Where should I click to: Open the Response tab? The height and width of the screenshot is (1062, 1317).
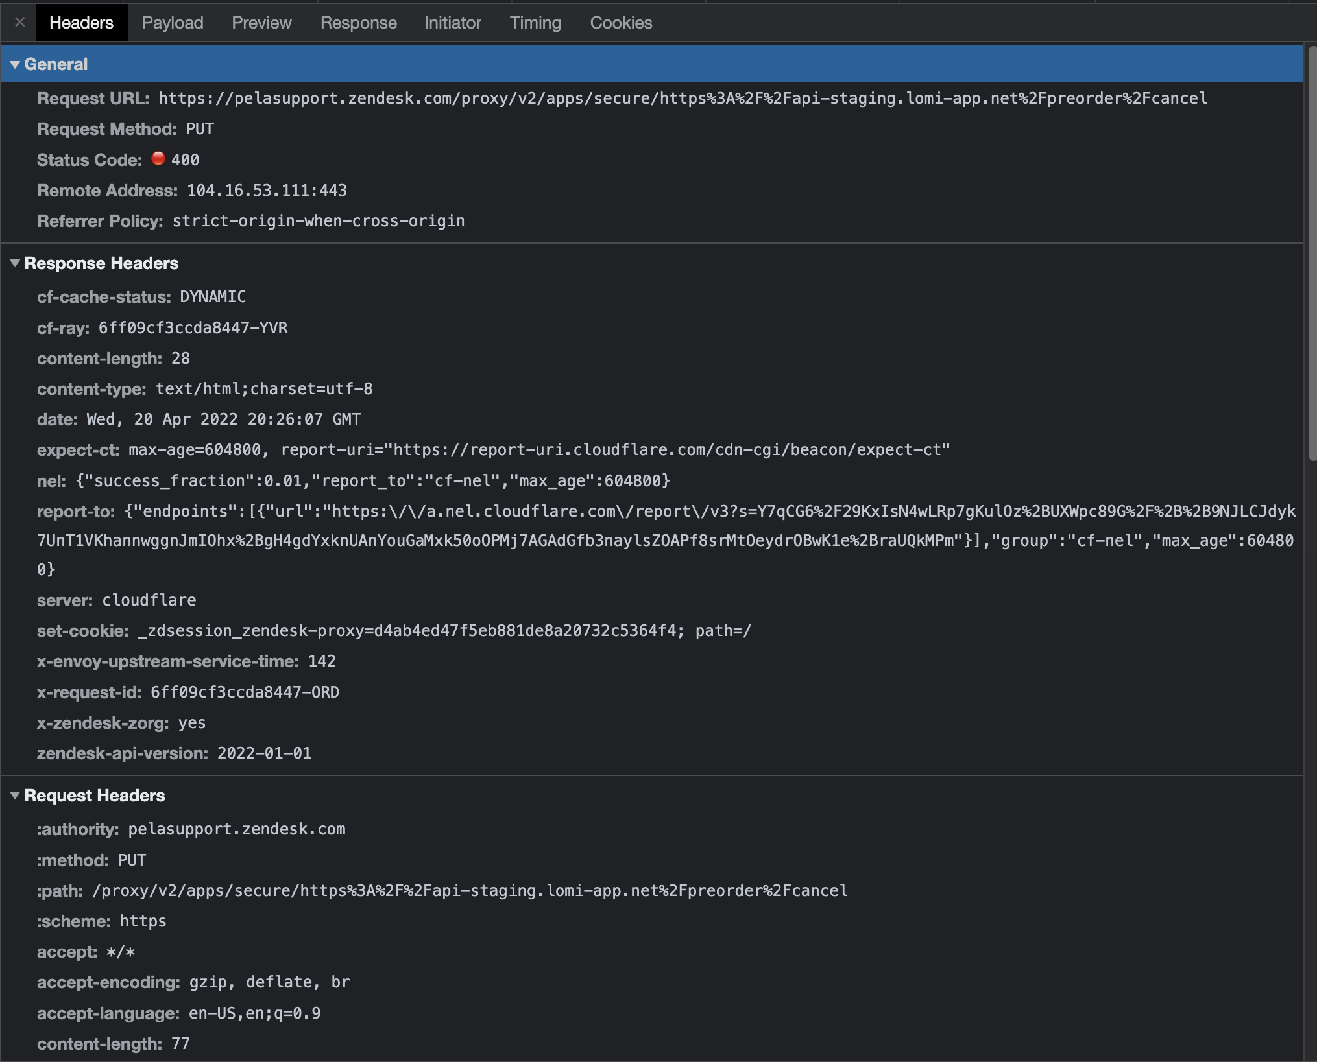click(x=358, y=23)
